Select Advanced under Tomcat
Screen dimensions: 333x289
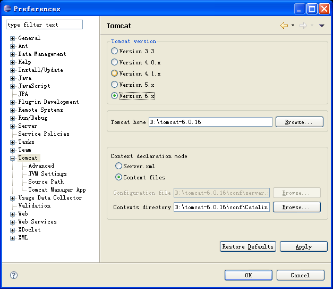[x=41, y=166]
